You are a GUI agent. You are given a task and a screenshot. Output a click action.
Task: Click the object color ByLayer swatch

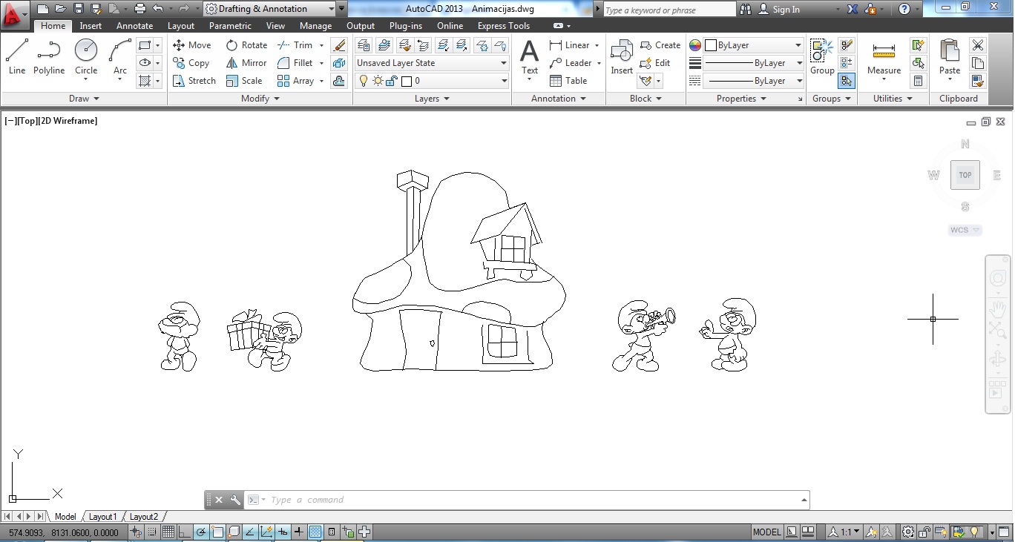coord(710,45)
